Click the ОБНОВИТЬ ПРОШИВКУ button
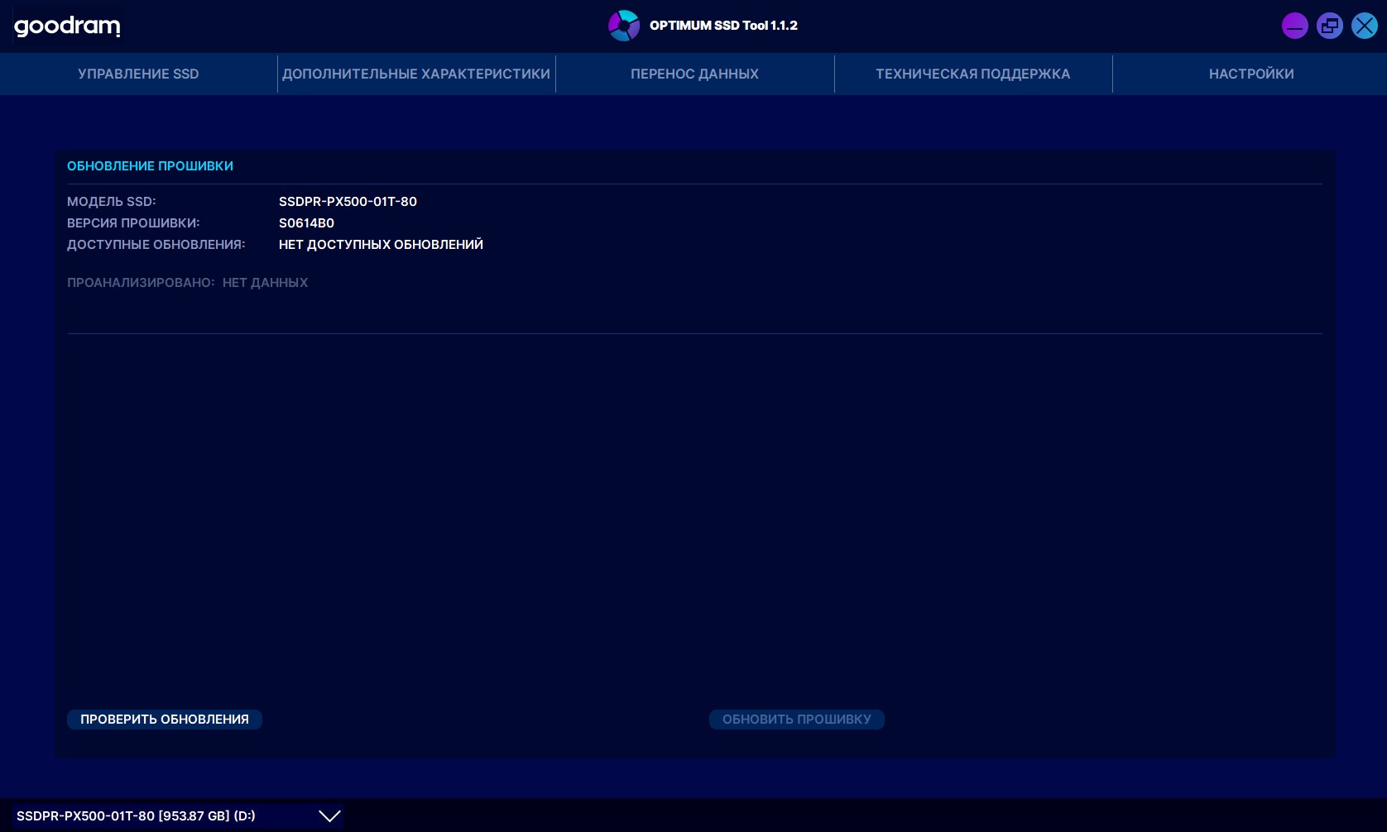The width and height of the screenshot is (1387, 832). [797, 720]
